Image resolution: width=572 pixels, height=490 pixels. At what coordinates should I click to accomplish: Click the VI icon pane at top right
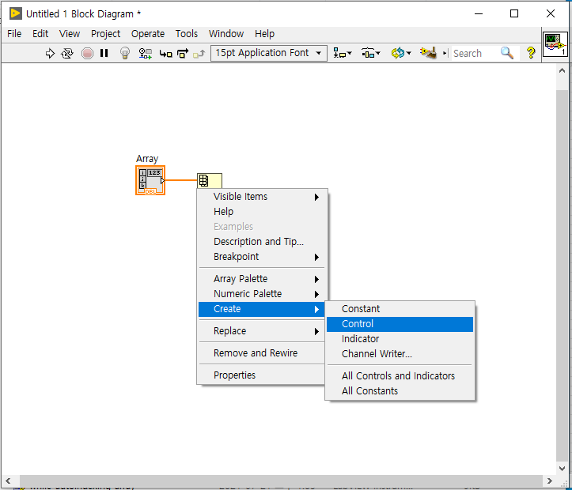[x=555, y=44]
